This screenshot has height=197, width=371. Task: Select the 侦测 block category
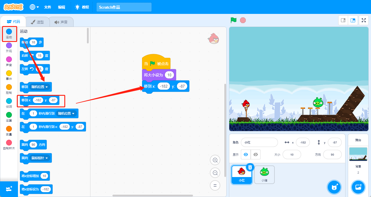tap(9, 103)
